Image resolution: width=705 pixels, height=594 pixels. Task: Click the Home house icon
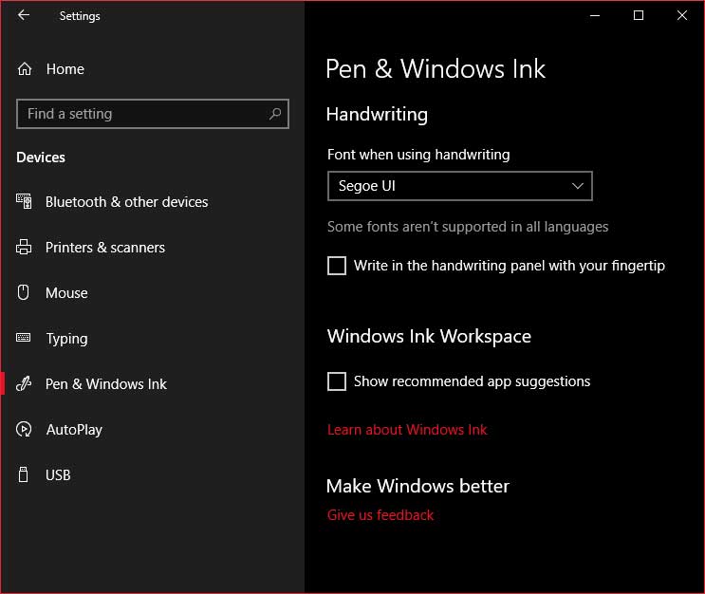[25, 69]
